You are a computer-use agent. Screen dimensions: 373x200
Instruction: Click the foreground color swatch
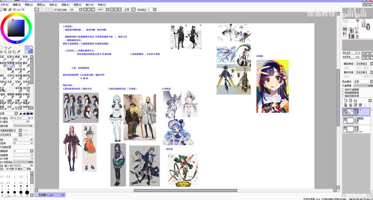pos(27,48)
